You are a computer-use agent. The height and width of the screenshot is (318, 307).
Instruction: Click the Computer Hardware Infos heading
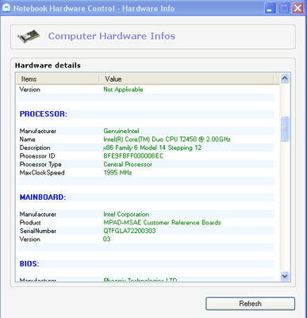tap(112, 36)
